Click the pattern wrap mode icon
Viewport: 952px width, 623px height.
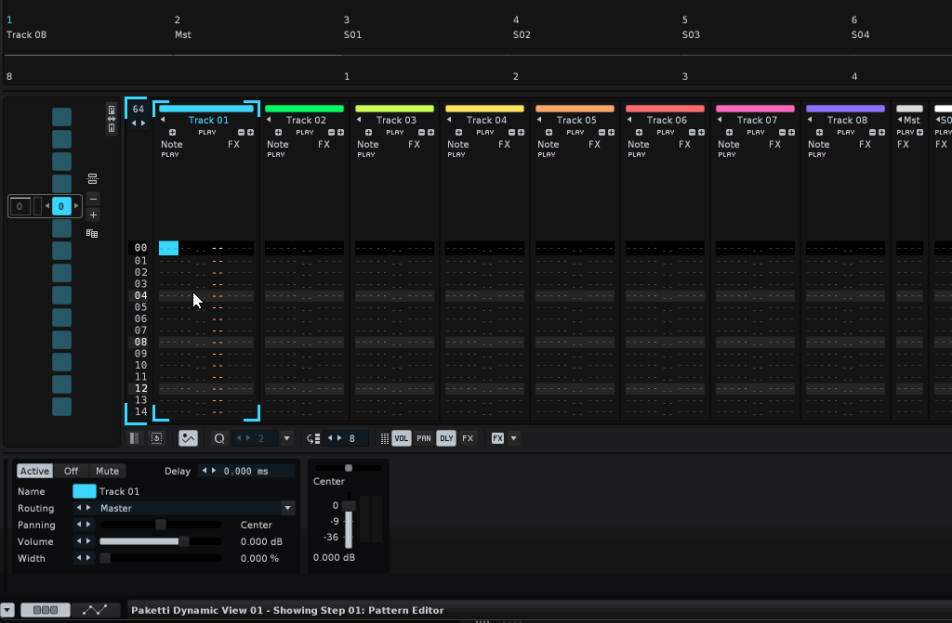click(157, 438)
